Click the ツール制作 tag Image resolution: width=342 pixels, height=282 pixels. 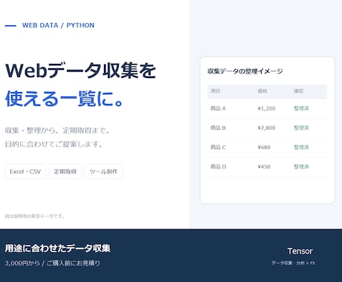104,171
